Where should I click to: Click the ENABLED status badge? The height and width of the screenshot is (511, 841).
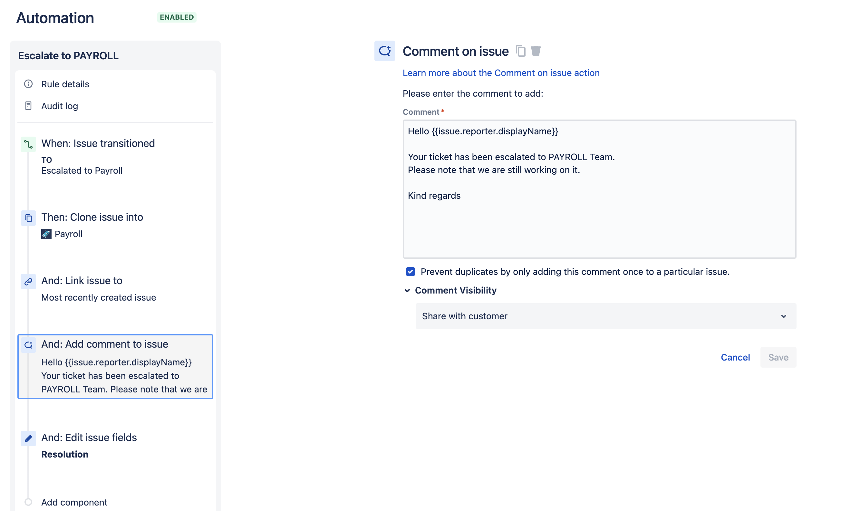(x=177, y=17)
